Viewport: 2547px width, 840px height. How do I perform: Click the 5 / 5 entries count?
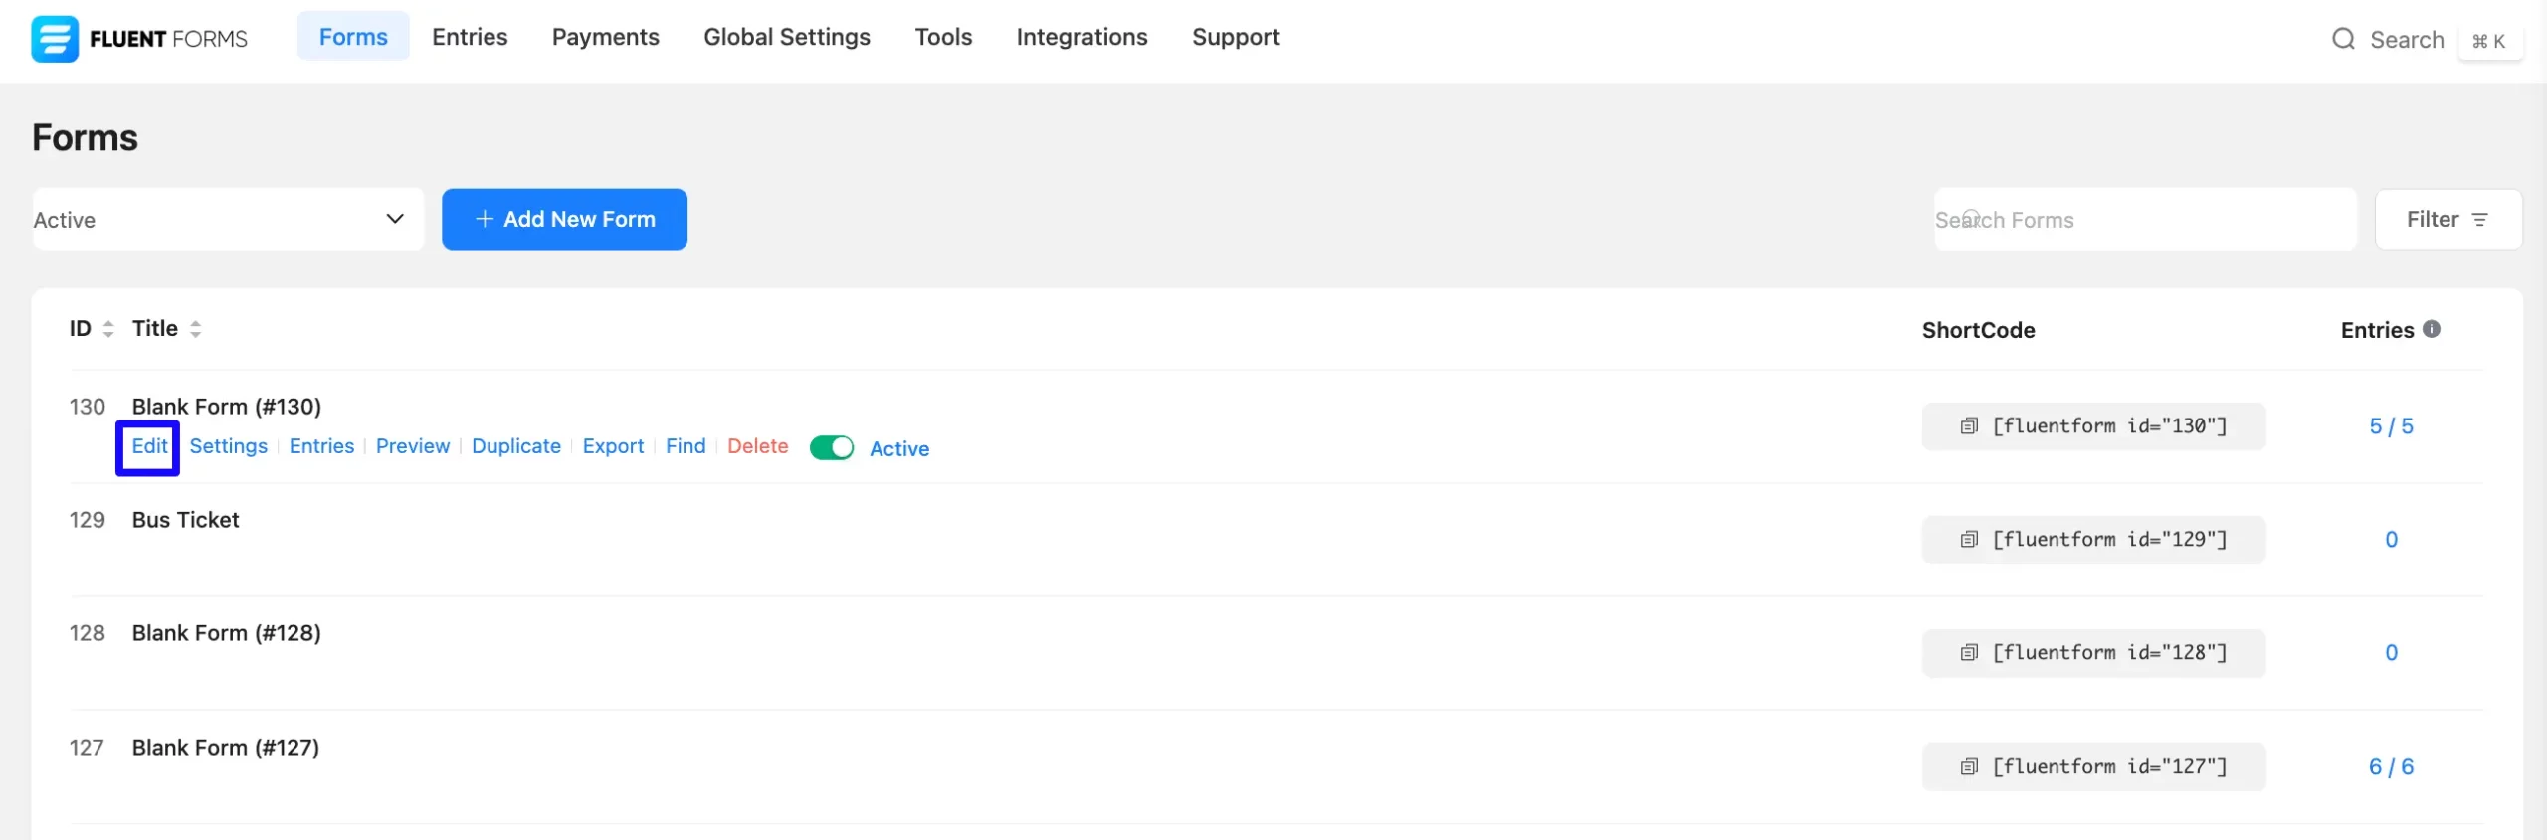pos(2391,426)
